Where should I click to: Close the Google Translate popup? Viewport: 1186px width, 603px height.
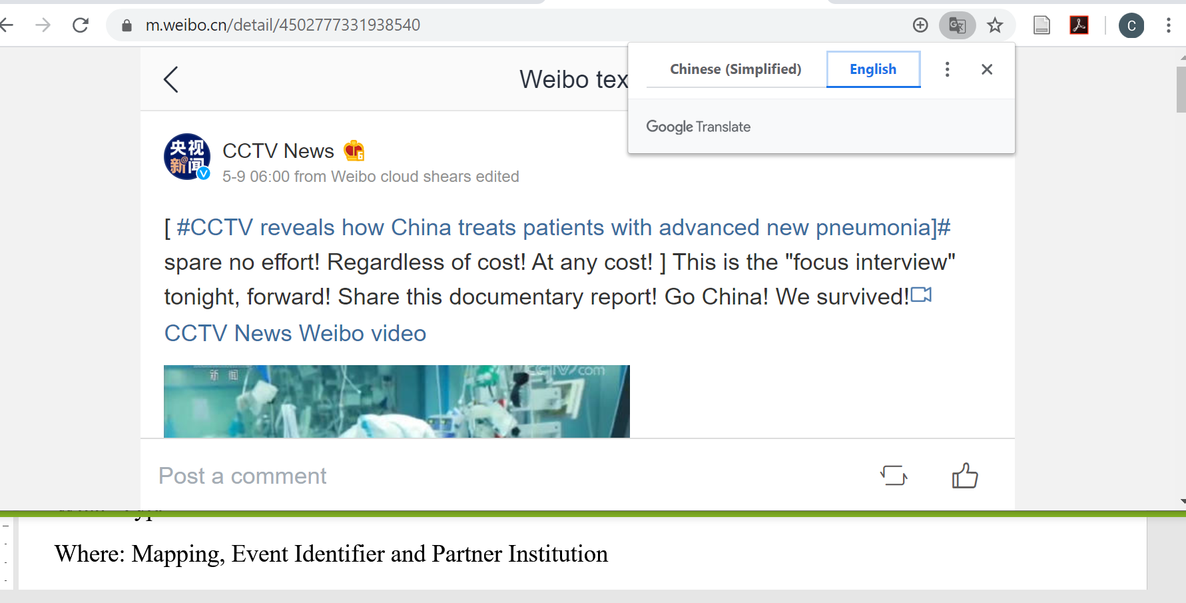pyautogui.click(x=987, y=69)
